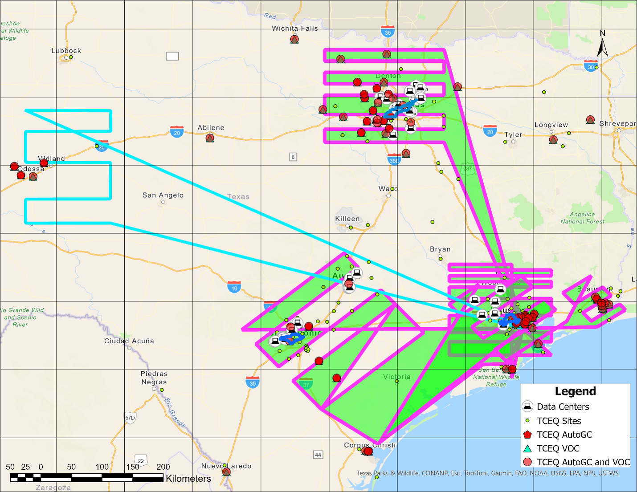
Task: Select the Interstate 30 highway shield
Action: (x=590, y=65)
